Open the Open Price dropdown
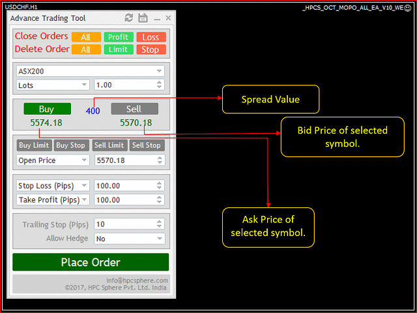Screen dimensions: 417x313 point(53,160)
